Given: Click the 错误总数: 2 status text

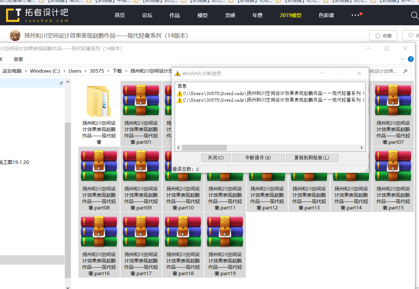Looking at the screenshot, I should click(x=185, y=169).
